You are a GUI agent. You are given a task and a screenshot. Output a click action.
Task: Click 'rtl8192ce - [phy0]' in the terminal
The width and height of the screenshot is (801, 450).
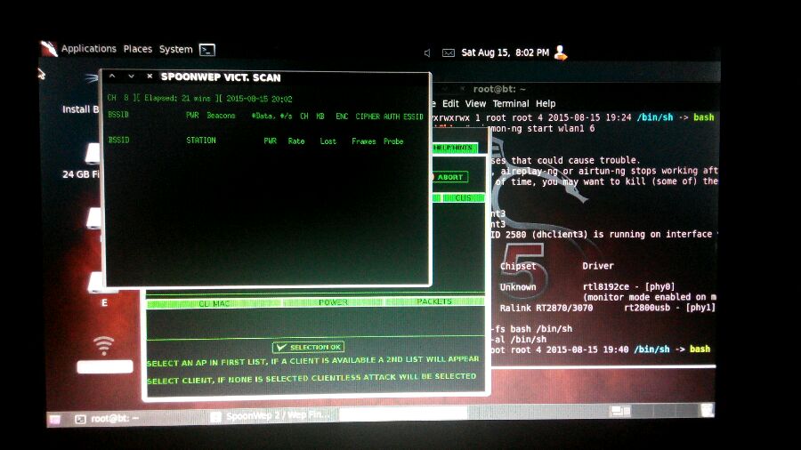tap(629, 286)
